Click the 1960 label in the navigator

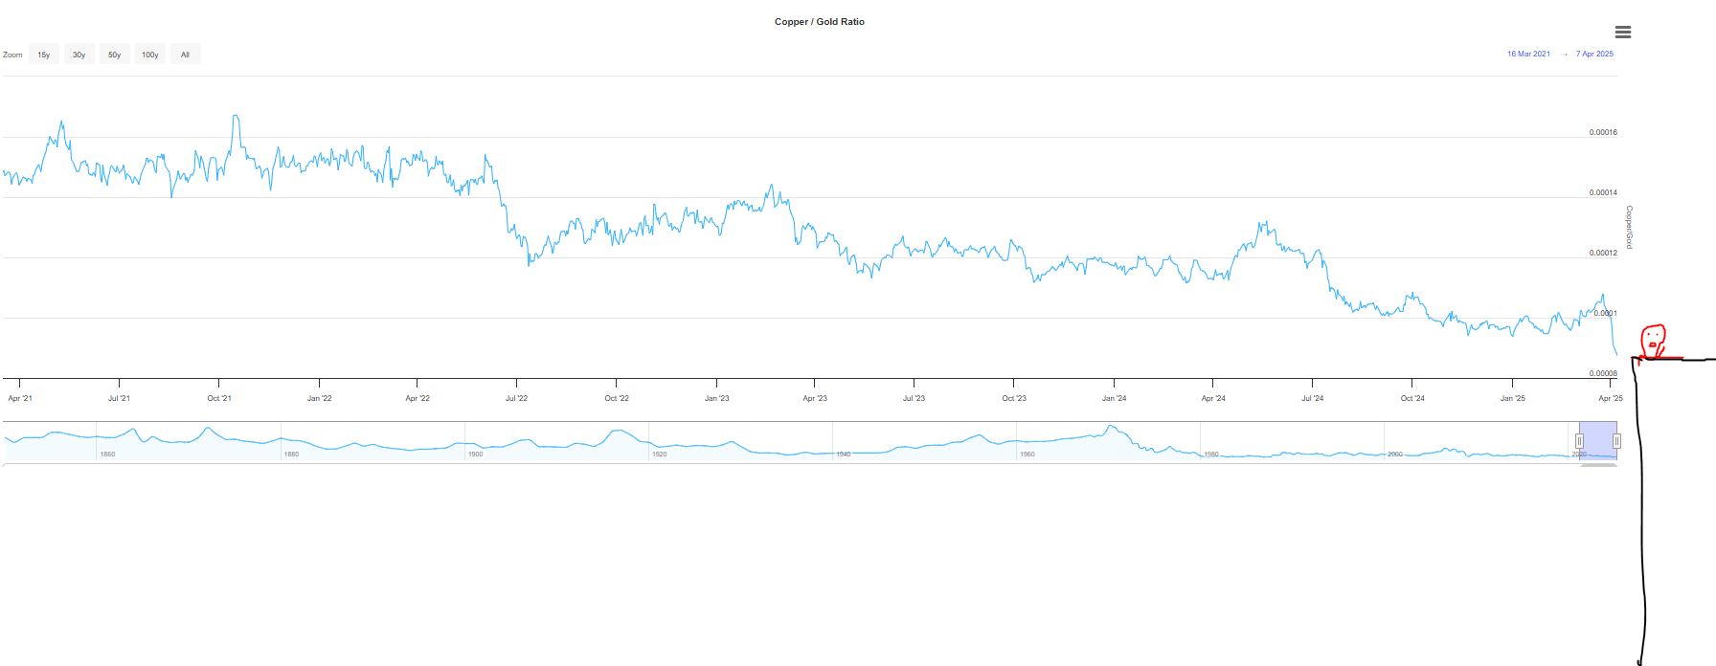(x=1027, y=454)
